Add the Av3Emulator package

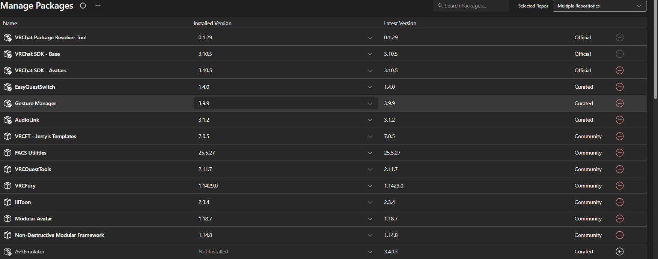(620, 252)
